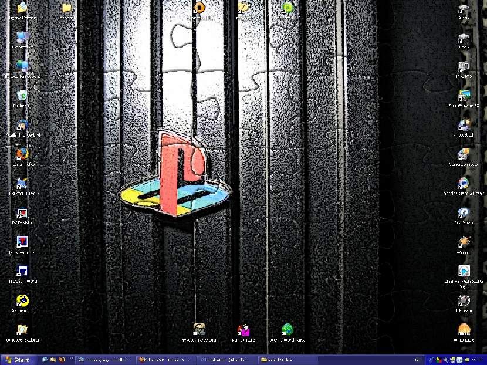Select the Mah Jong desktop icon
This screenshot has width=487, height=365.
tap(243, 333)
